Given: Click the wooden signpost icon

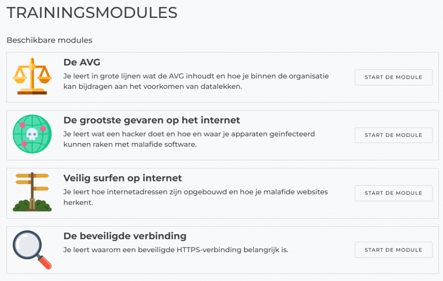Looking at the screenshot, I should tap(32, 192).
